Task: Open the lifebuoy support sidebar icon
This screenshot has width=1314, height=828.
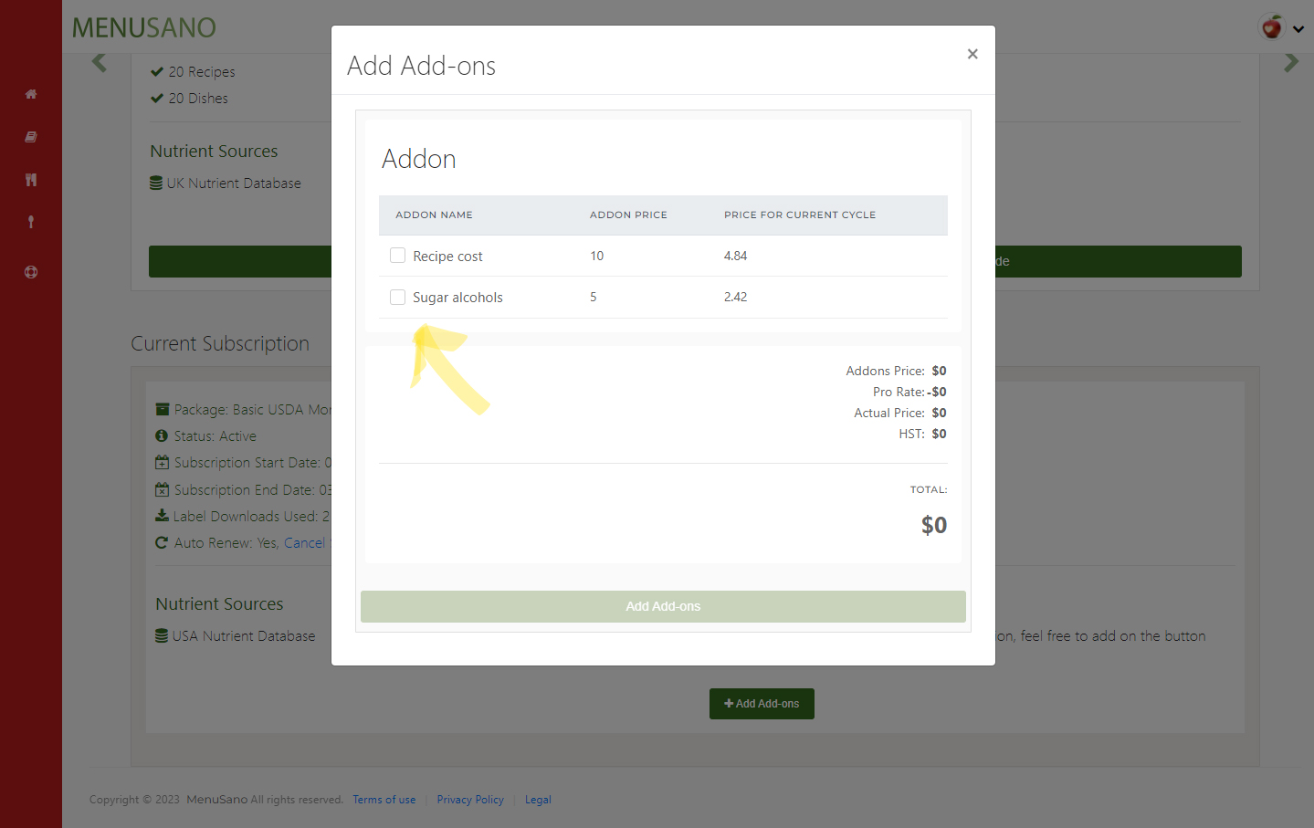Action: (x=31, y=272)
